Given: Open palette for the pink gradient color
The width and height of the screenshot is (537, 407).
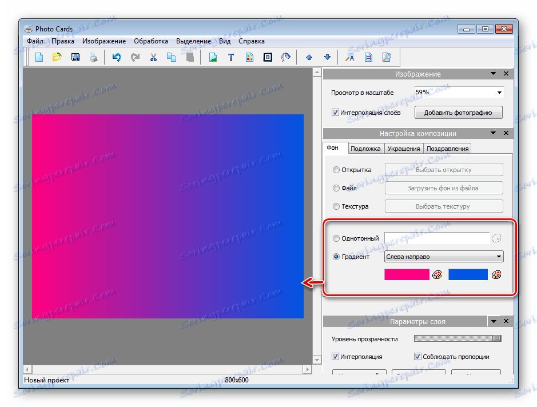Looking at the screenshot, I should [x=437, y=275].
